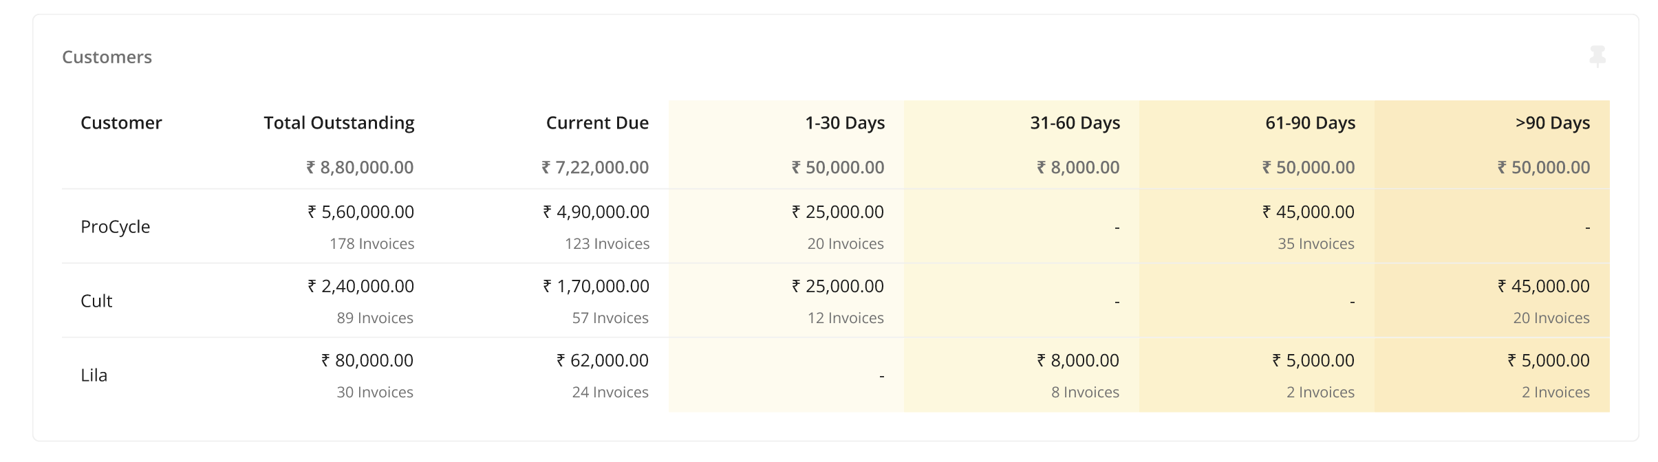Open Cult's 89 Invoices total
This screenshot has height=462, width=1658.
(375, 318)
